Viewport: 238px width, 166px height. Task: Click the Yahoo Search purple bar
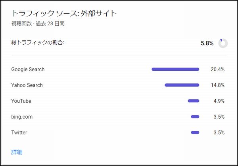pyautogui.click(x=182, y=85)
